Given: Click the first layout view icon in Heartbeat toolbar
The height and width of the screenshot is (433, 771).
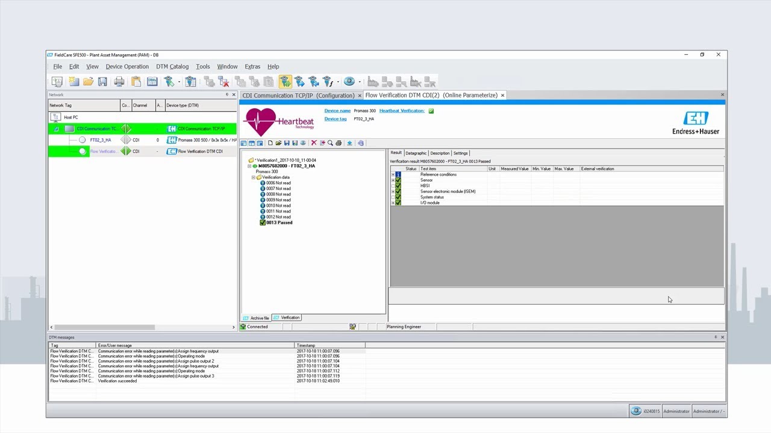Looking at the screenshot, I should [x=243, y=143].
